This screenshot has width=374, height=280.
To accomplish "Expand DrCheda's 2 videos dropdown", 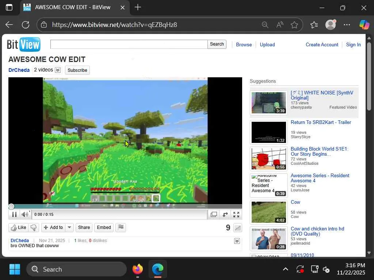I will click(x=58, y=70).
